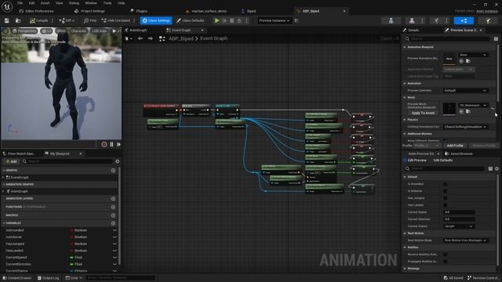Click the Save asset icon
Viewport: 502px width, 282px height.
click(6, 20)
